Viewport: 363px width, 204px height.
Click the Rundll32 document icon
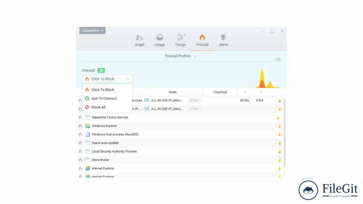(88, 134)
